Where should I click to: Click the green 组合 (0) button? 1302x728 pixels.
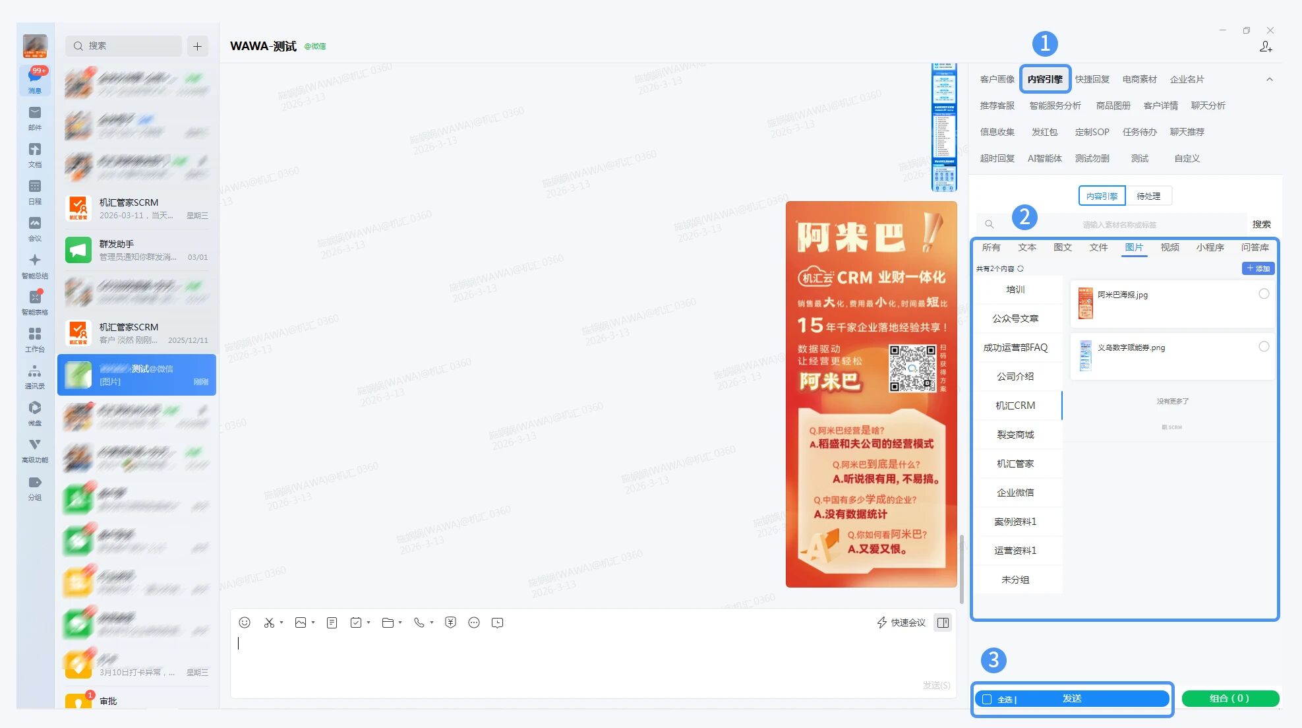pyautogui.click(x=1229, y=698)
